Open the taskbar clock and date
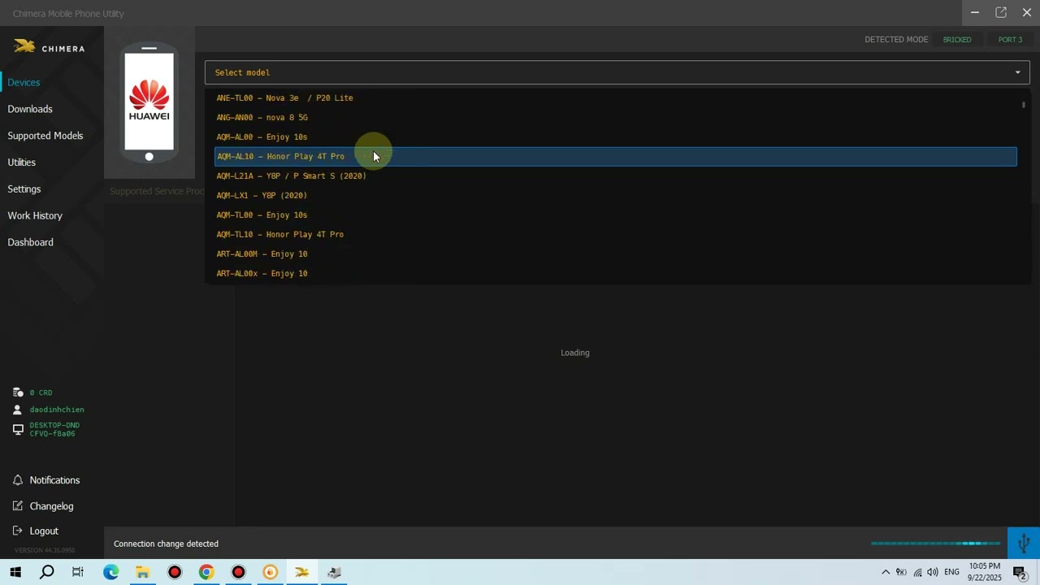 point(985,572)
